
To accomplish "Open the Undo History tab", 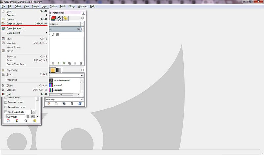I will (x=65, y=18).
